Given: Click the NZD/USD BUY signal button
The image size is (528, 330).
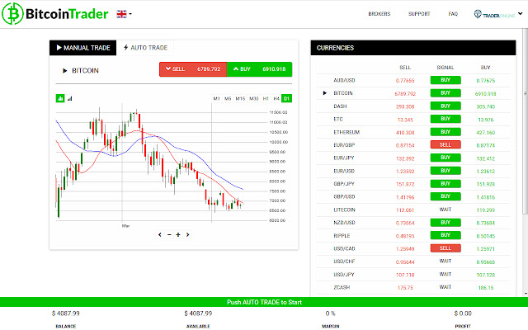Looking at the screenshot, I should 445,222.
